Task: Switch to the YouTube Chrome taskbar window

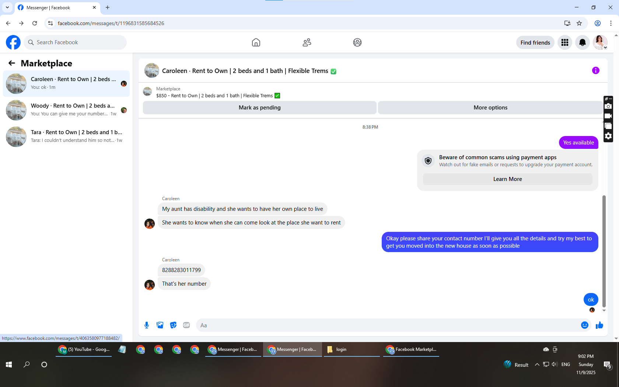Action: (x=84, y=349)
